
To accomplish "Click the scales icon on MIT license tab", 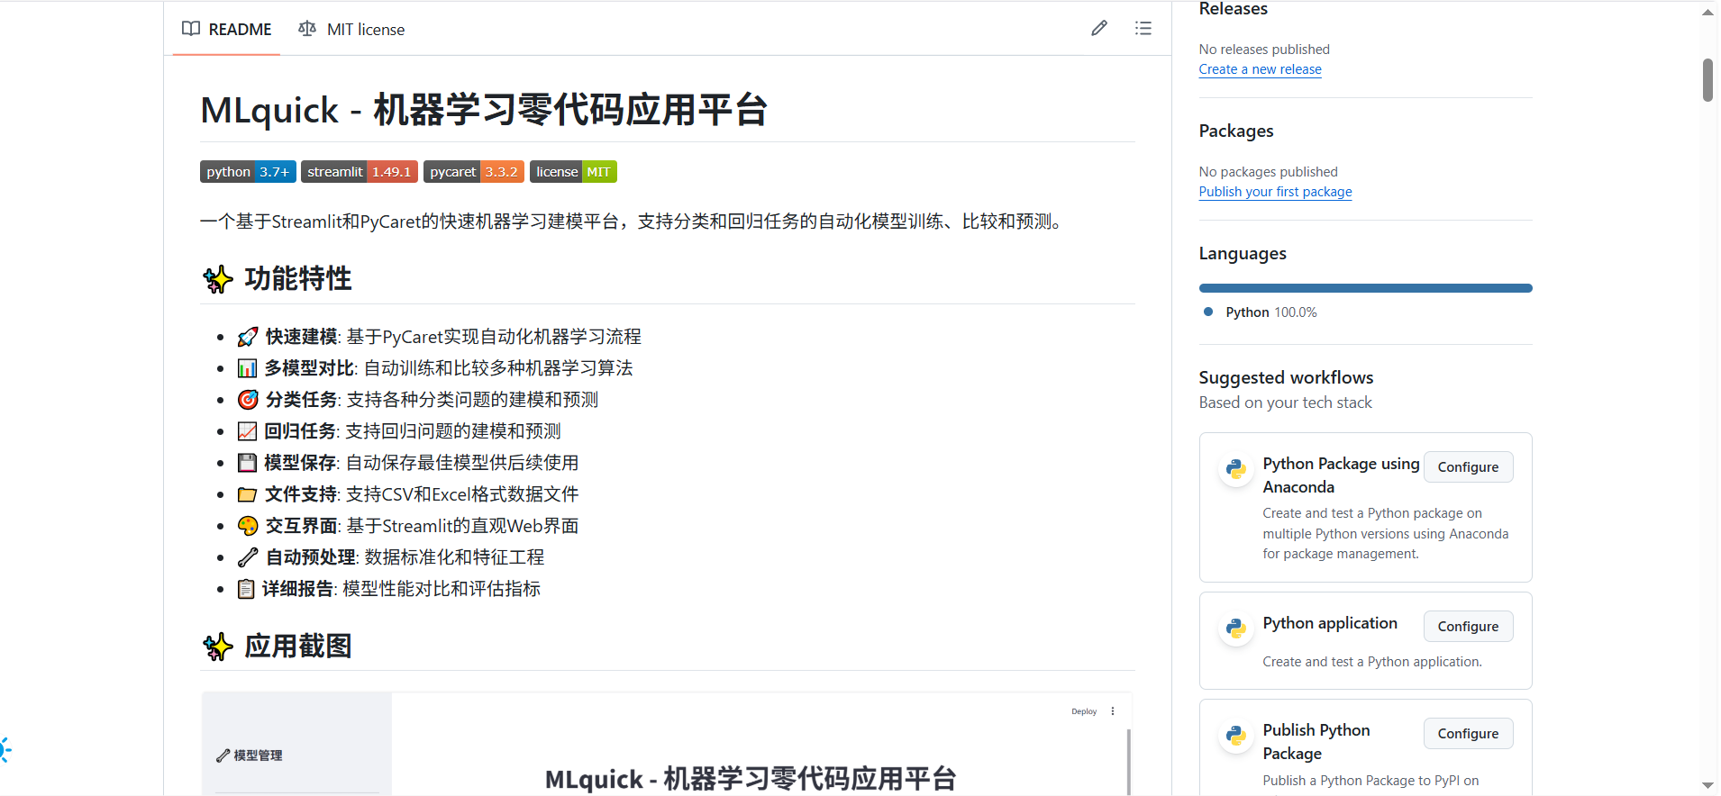I will pyautogui.click(x=307, y=29).
